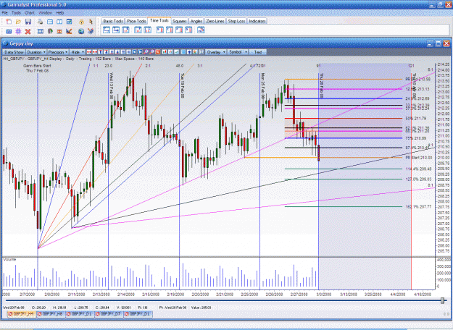This screenshot has width=453, height=330.
Task: Close the GBPJPY_H8 tab with its red X
Action: (x=40, y=314)
